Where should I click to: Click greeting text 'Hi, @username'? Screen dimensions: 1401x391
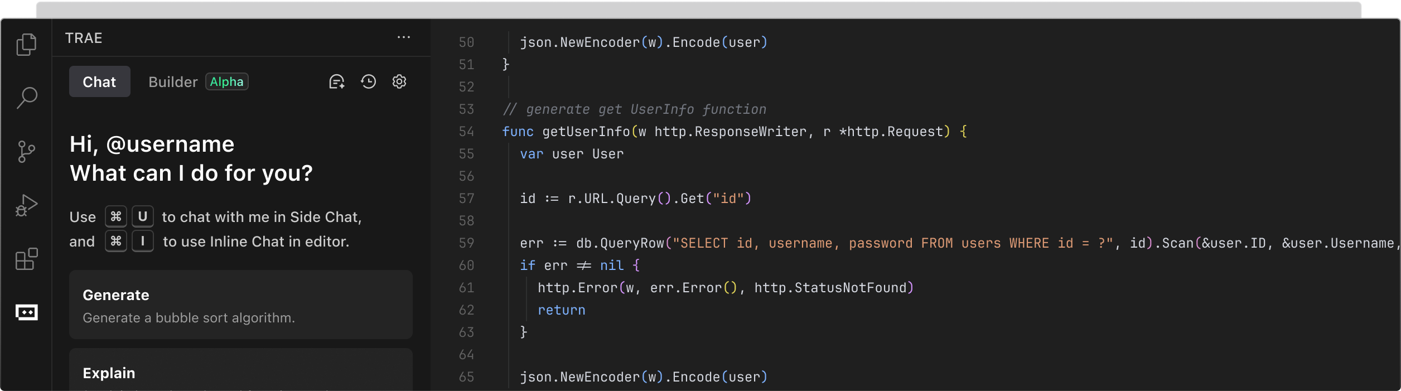tap(152, 144)
